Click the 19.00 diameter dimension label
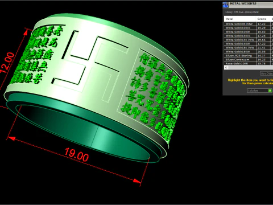 (x=76, y=155)
